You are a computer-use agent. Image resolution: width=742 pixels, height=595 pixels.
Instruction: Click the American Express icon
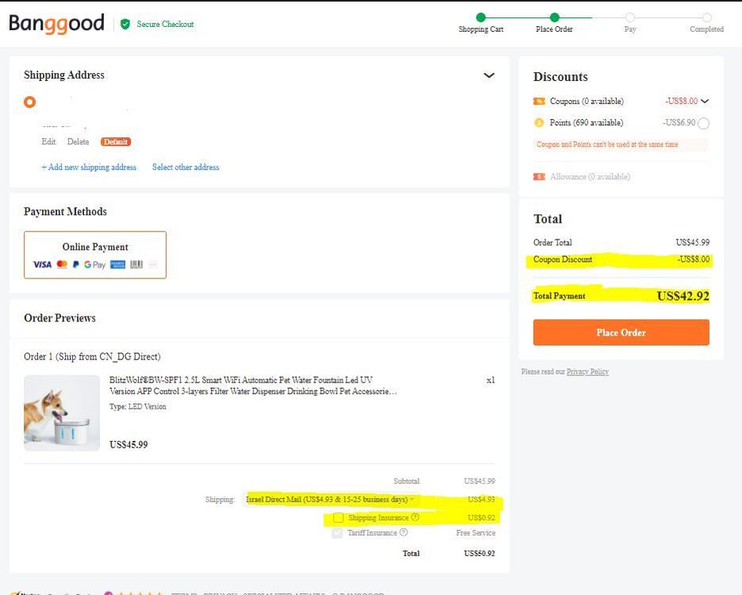point(117,264)
